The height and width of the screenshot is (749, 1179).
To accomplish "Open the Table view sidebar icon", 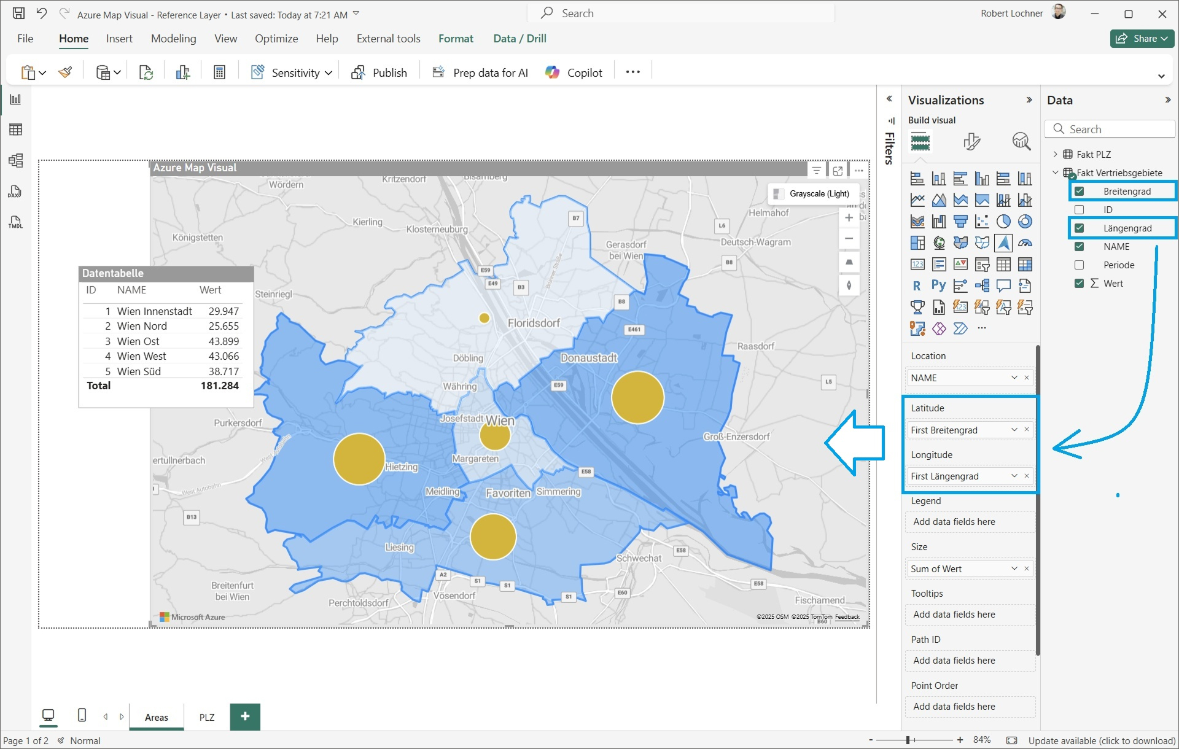I will pos(15,129).
